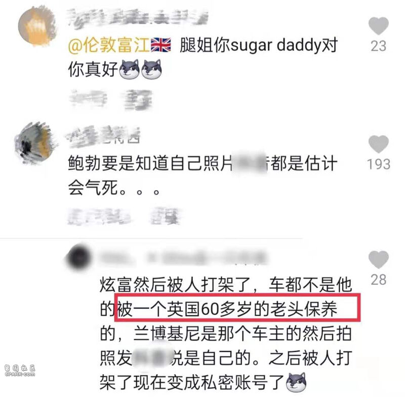
Task: Click the husky dog emoji ending the last comment
Action: point(296,382)
